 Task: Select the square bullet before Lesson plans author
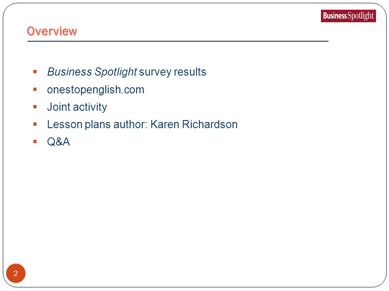pyautogui.click(x=35, y=124)
